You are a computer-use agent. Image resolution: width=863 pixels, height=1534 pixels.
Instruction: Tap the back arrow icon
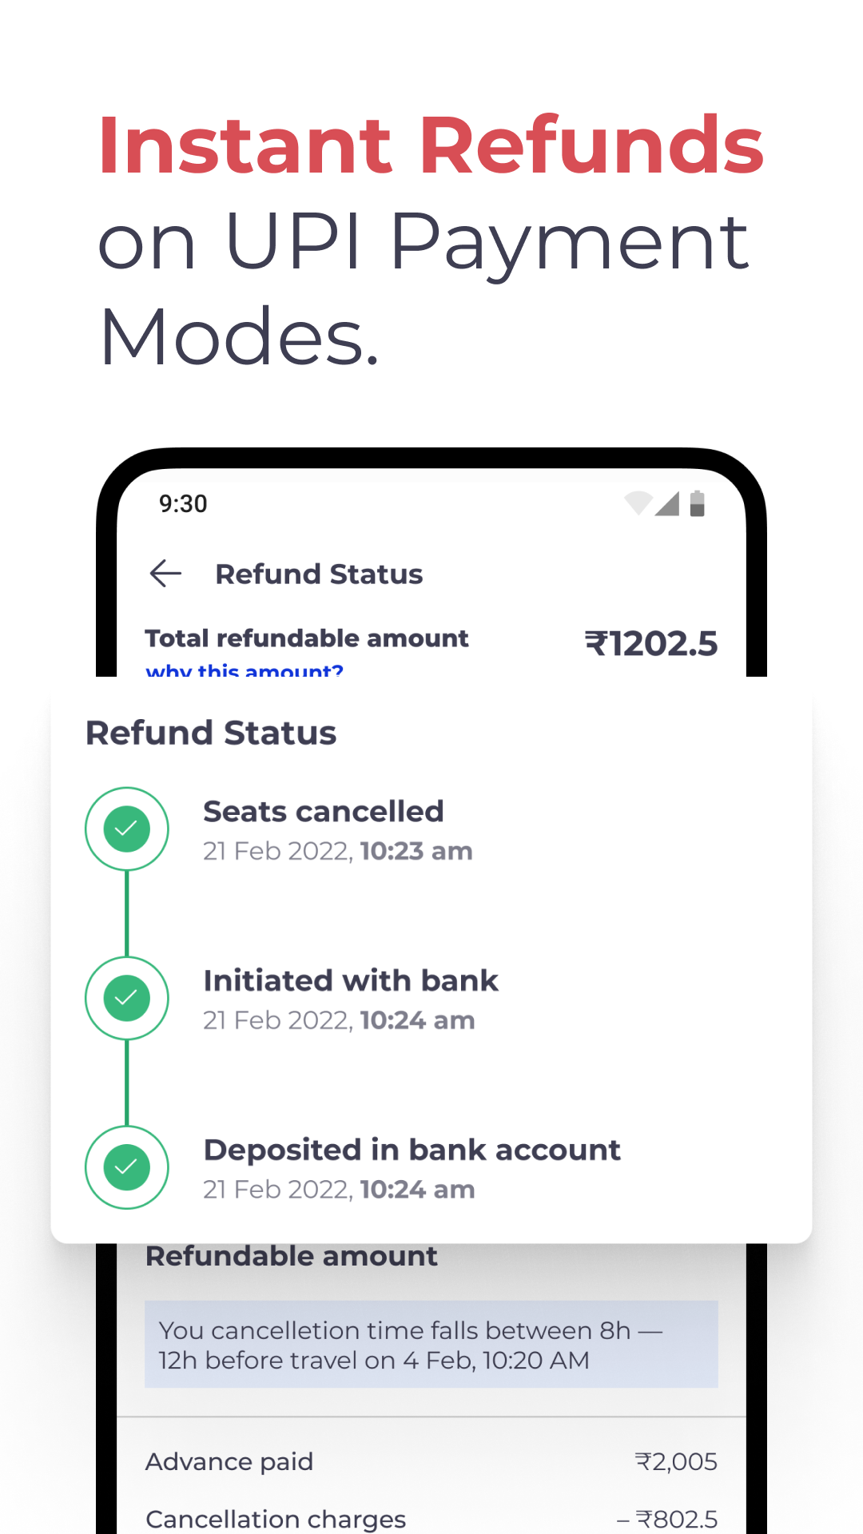(165, 574)
